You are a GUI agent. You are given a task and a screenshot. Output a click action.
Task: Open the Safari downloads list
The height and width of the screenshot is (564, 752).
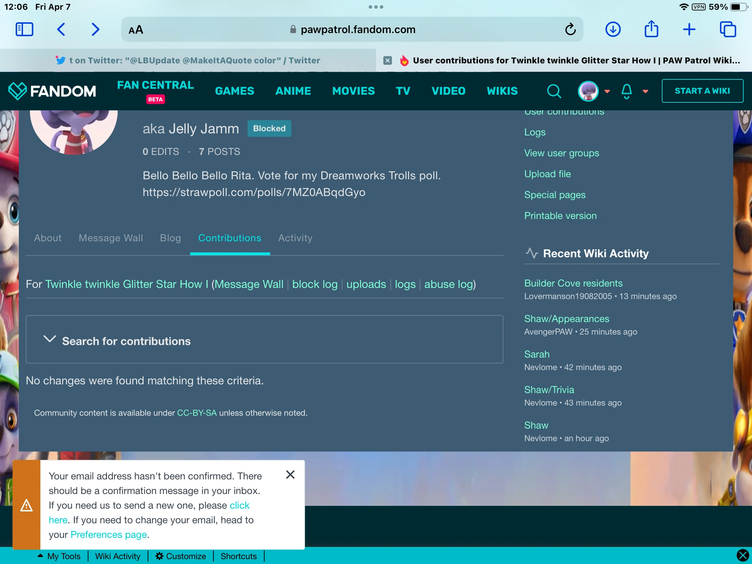[x=613, y=29]
